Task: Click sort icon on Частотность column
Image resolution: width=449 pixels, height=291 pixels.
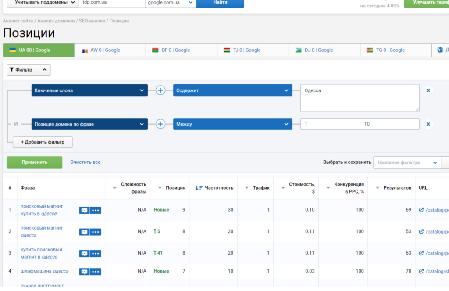Action: (199, 188)
